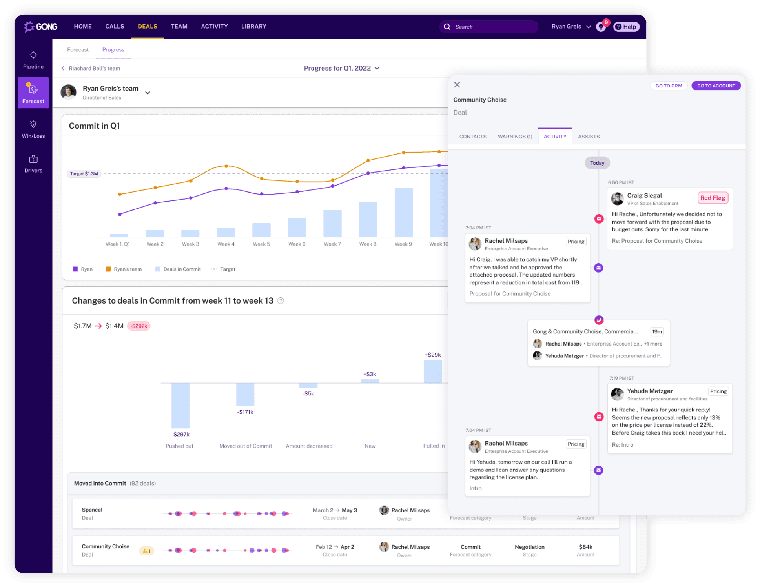Click the Pushed out -$297k bar
Screen dimensions: 760x588
click(180, 406)
